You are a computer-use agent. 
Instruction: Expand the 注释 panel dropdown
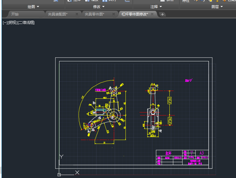point(156,7)
